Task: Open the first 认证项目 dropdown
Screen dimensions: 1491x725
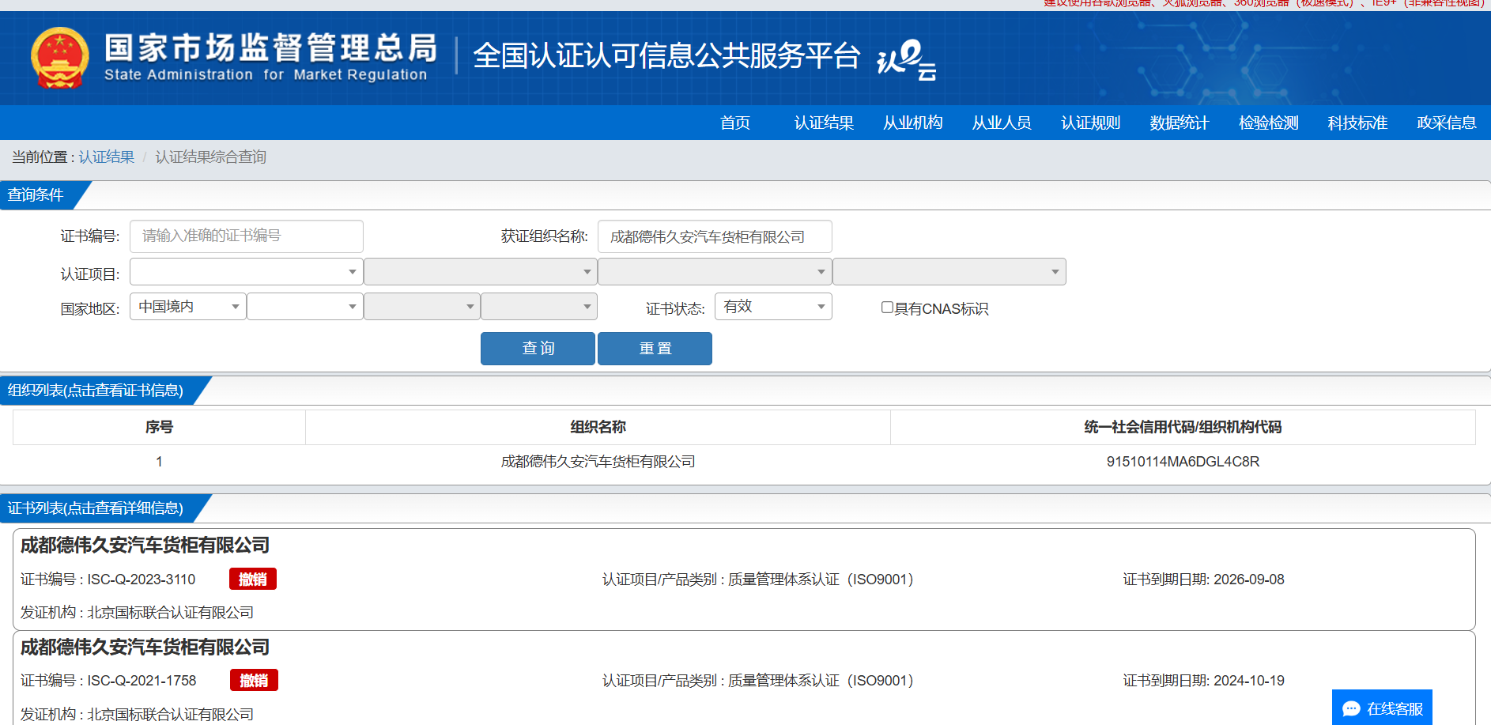Action: click(247, 272)
